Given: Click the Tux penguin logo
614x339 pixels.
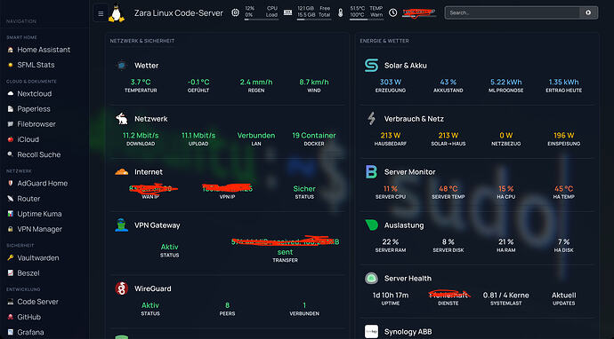Looking at the screenshot, I should (x=116, y=13).
